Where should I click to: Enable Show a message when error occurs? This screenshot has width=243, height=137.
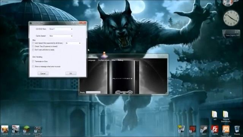(x=33, y=67)
